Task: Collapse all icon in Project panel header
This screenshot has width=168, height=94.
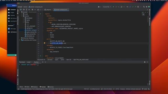Action: point(29,10)
